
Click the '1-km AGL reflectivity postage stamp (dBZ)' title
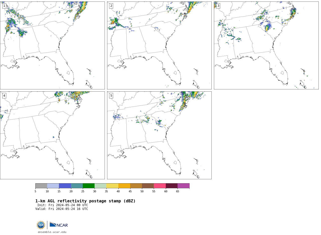tap(85, 201)
